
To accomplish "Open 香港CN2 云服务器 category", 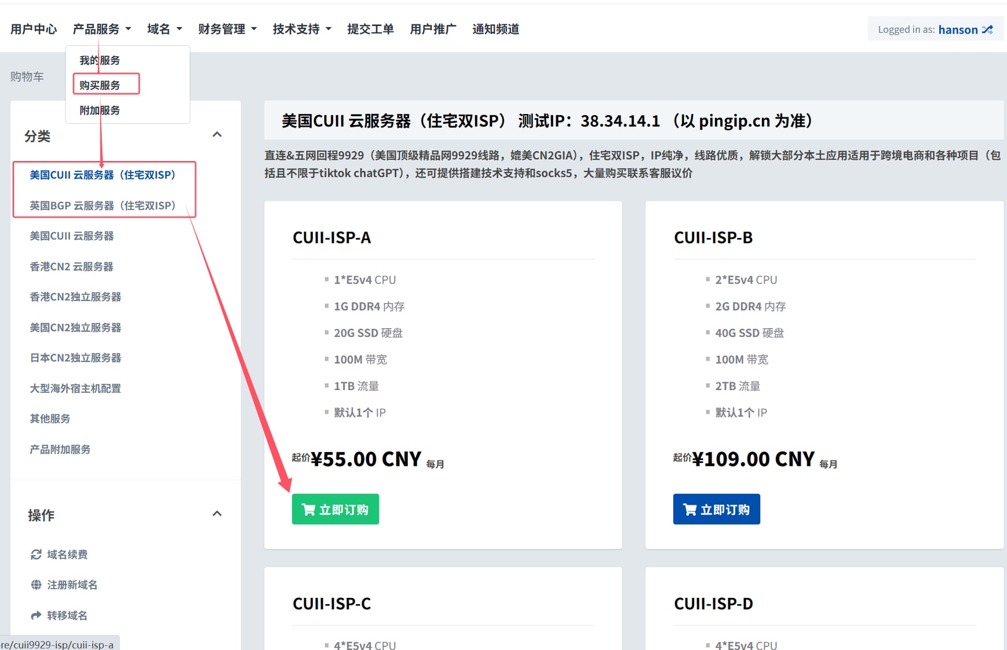I will pyautogui.click(x=71, y=266).
